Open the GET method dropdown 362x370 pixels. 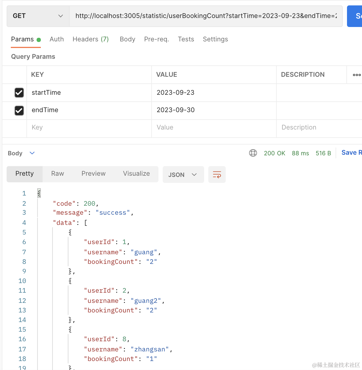(x=38, y=16)
